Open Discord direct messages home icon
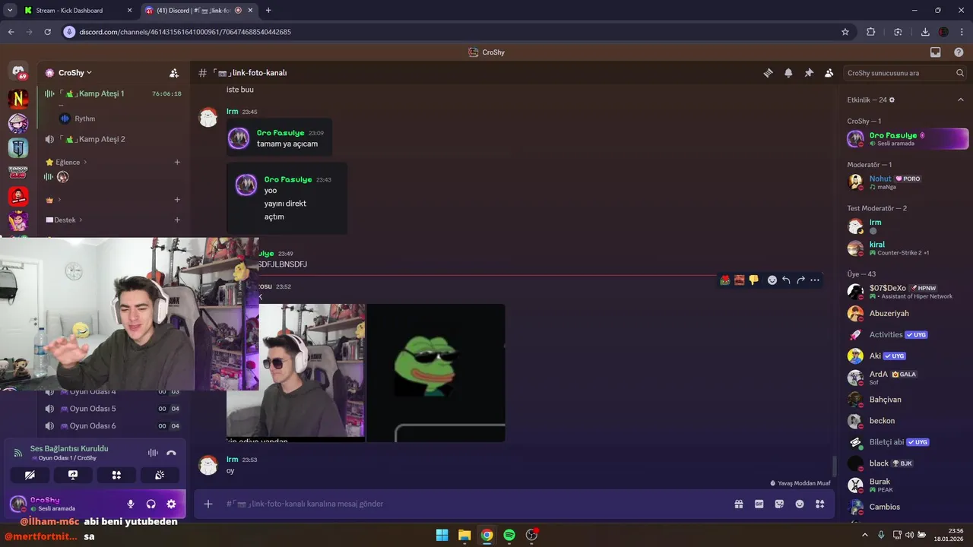The image size is (973, 547). tap(18, 71)
